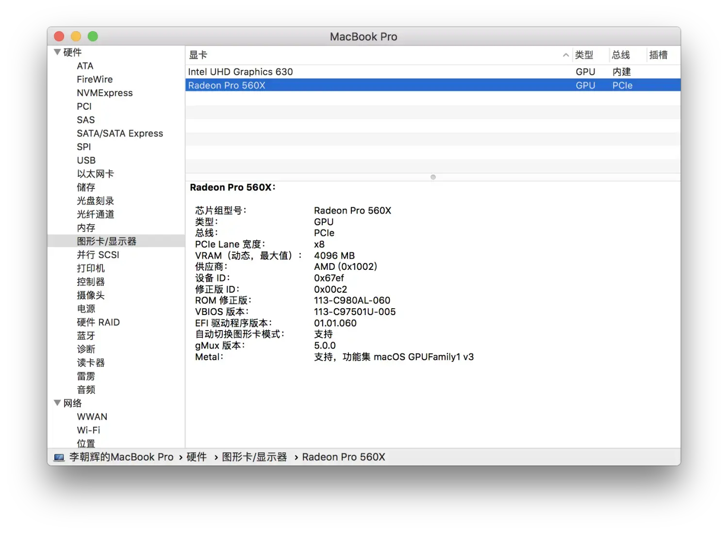This screenshot has width=728, height=533.
Task: Collapse the 硬件 section disclosure triangle
Action: (x=57, y=52)
